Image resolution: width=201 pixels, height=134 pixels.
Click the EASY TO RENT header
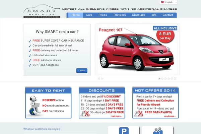click(x=48, y=90)
